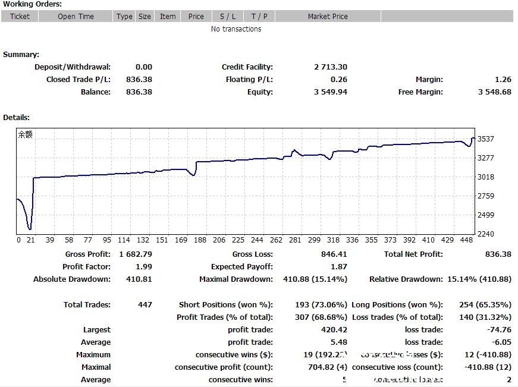Image resolution: width=518 pixels, height=387 pixels.
Task: Click the 2240 value on chart axis
Action: click(486, 234)
